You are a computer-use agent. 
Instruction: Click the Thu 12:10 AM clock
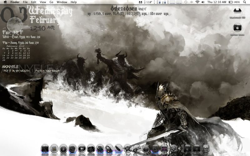[217, 2]
